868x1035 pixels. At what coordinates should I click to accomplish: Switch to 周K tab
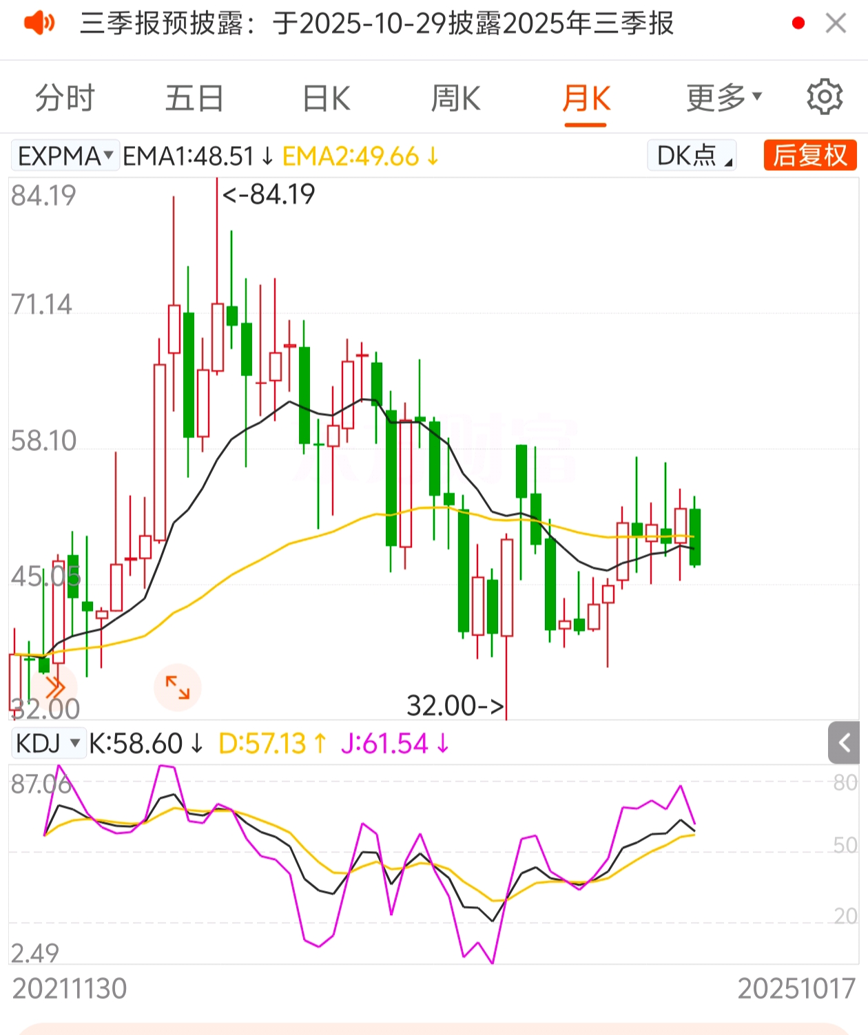pyautogui.click(x=455, y=98)
